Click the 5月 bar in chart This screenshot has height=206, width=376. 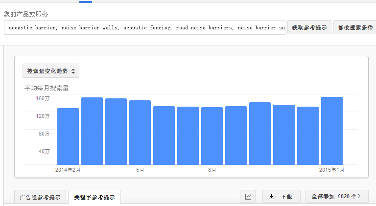click(140, 133)
